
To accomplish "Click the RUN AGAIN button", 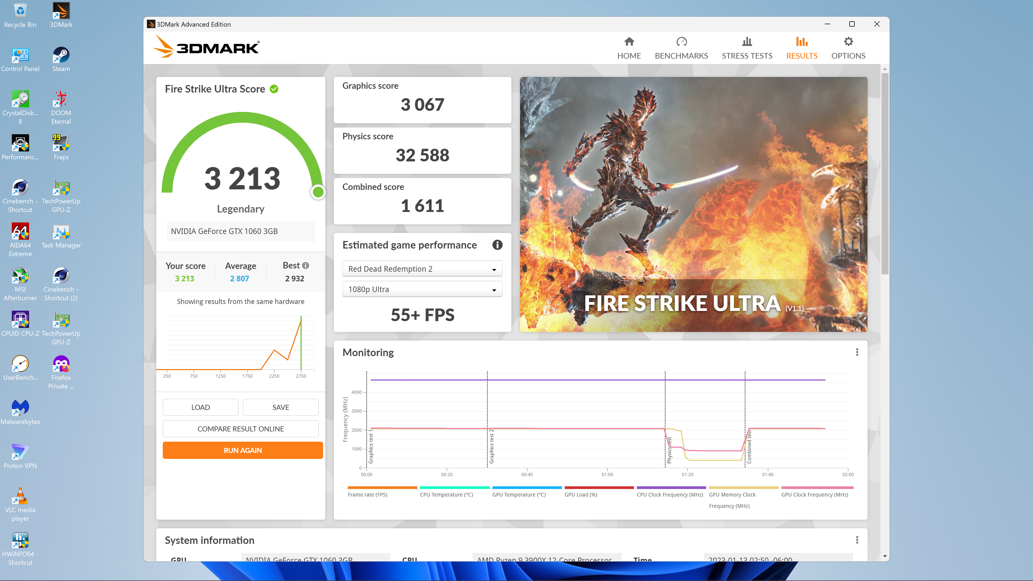I will [x=243, y=450].
